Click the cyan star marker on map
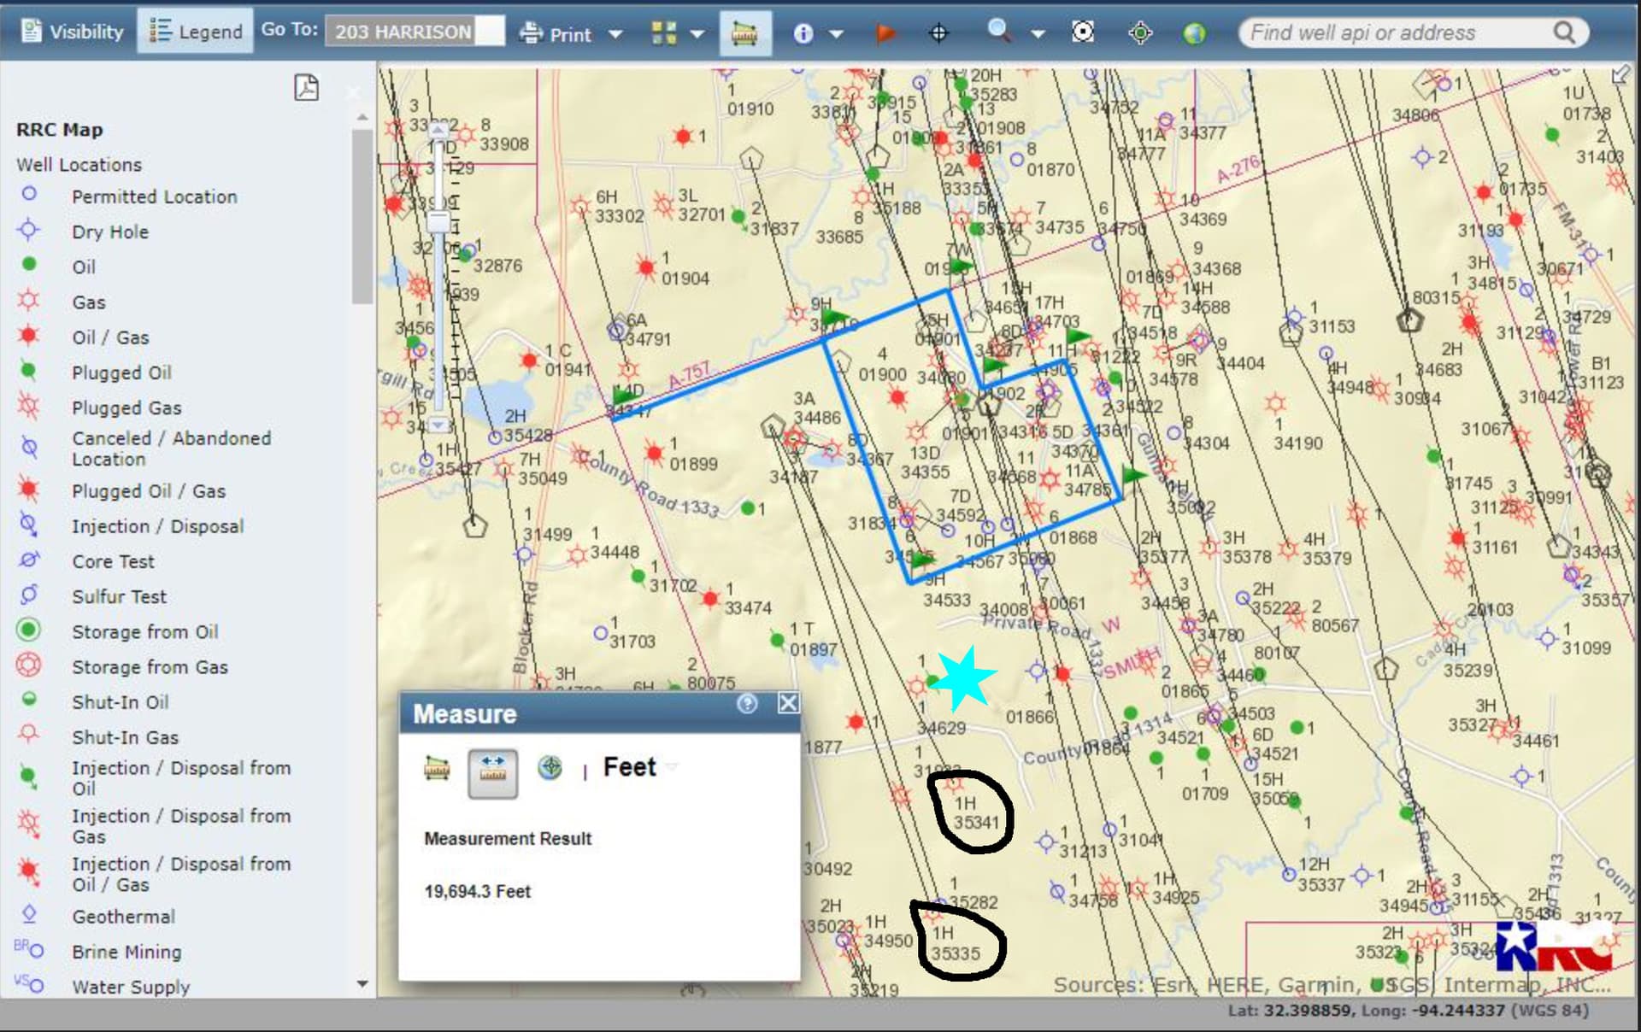 [x=963, y=679]
